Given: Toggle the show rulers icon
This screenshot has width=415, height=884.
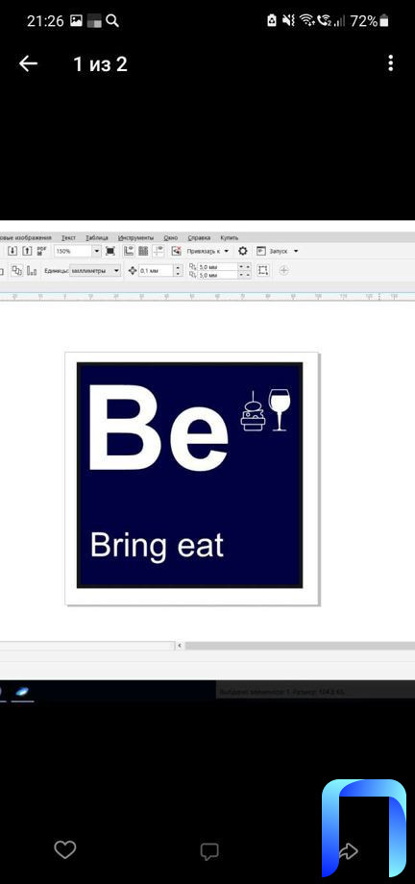Looking at the screenshot, I should click(x=129, y=251).
